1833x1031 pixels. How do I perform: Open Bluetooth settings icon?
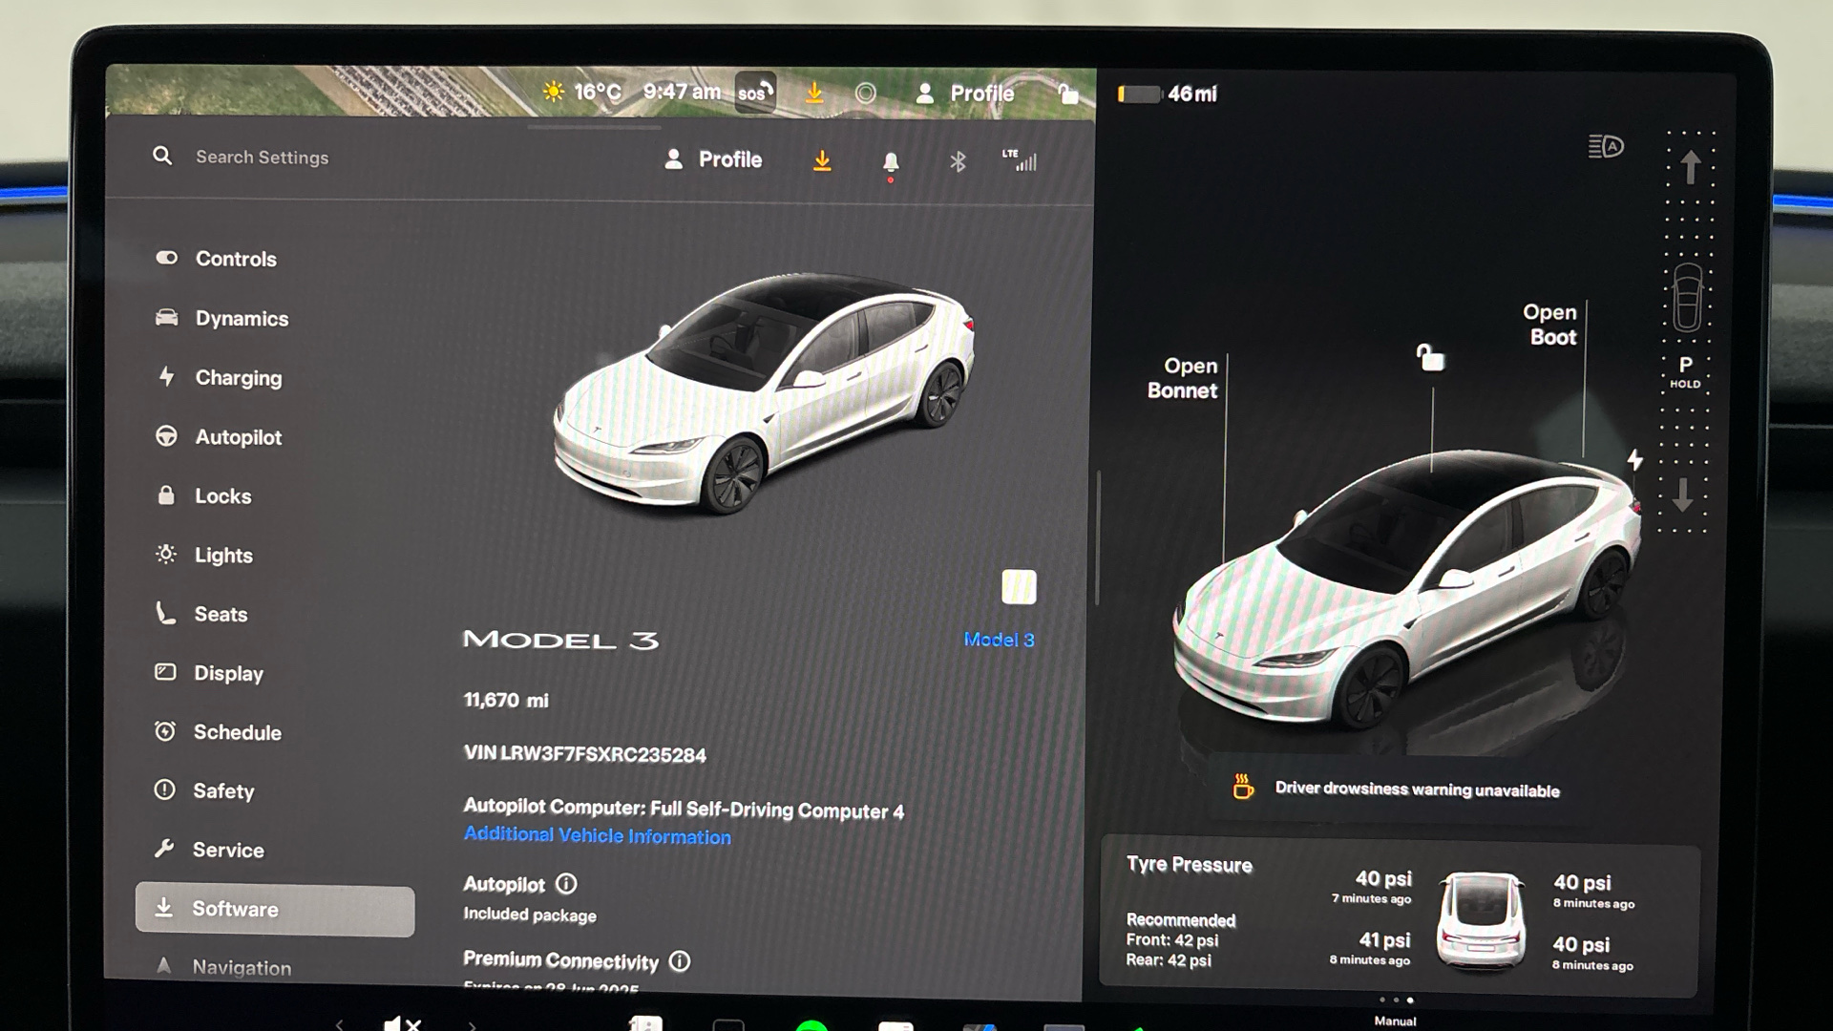(x=958, y=161)
